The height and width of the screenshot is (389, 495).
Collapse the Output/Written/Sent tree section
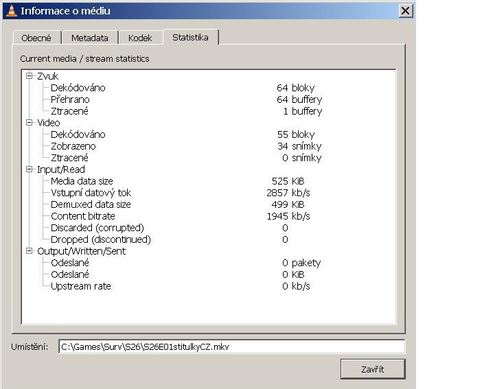[x=30, y=251]
